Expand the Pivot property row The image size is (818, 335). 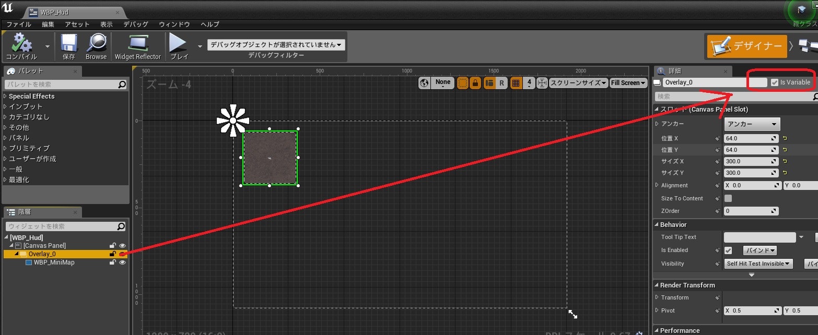point(657,310)
